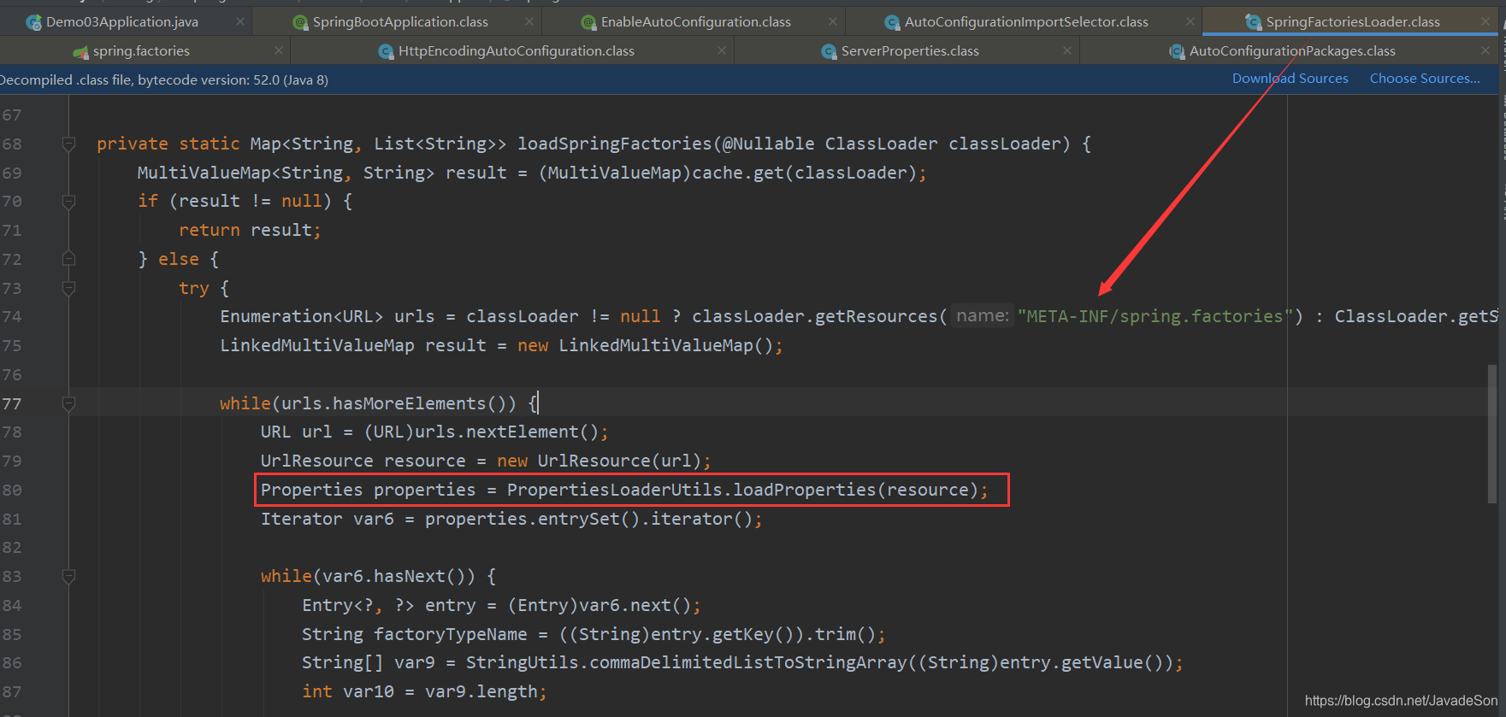Close AutoConfigurationPackages.class tab
The width and height of the screenshot is (1506, 717).
tap(1485, 51)
